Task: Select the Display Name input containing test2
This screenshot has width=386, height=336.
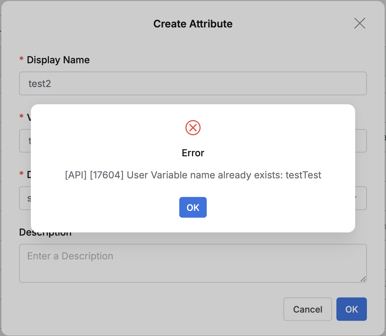Action: (x=193, y=83)
